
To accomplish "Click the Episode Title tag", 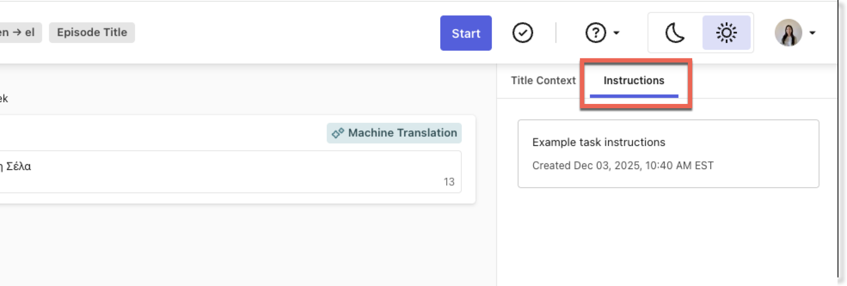I will (x=92, y=33).
